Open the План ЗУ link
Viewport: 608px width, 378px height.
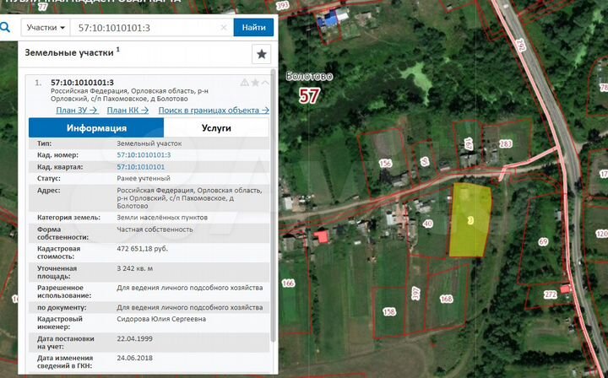[x=76, y=110]
